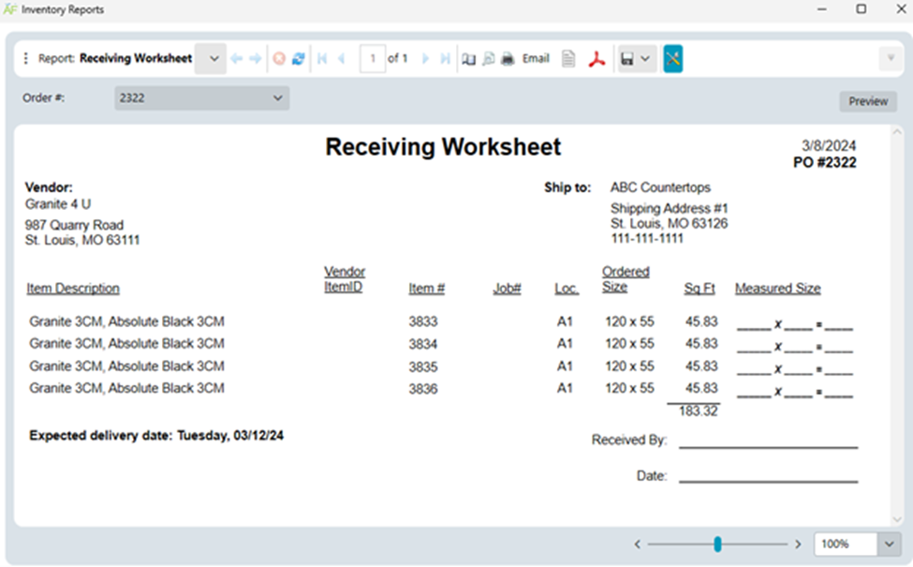
Task: Click item number 3836
Action: pos(422,389)
